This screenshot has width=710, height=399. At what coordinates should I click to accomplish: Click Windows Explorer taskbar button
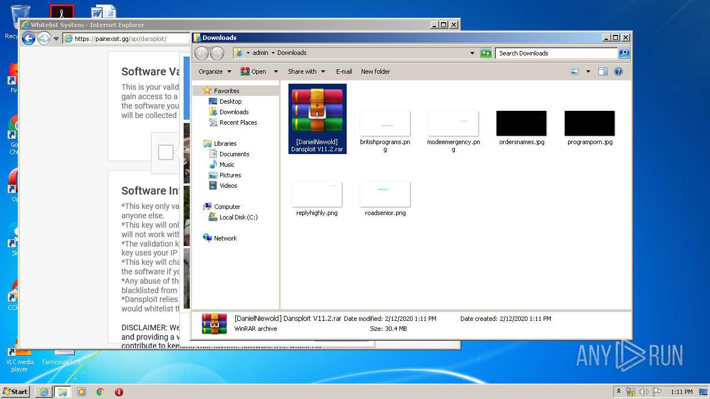click(63, 392)
